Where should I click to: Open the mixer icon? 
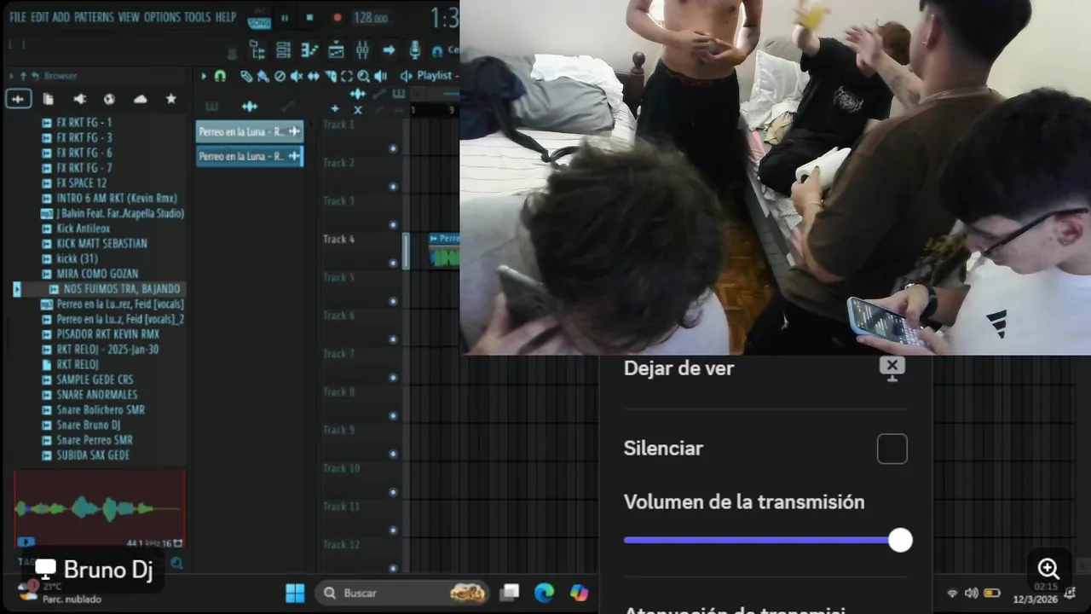pos(362,50)
